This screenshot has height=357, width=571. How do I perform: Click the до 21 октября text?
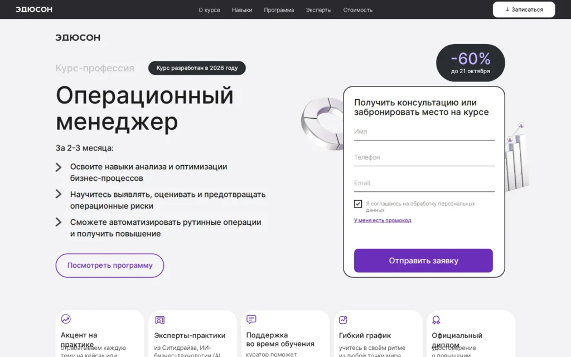pos(471,71)
